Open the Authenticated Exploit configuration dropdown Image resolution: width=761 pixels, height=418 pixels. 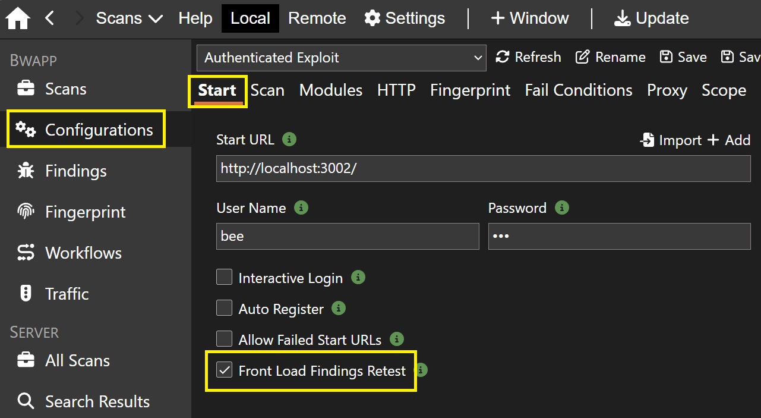point(342,58)
